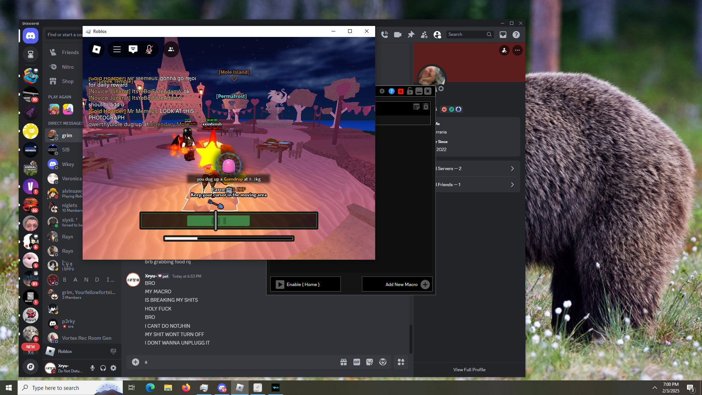
Task: Add friends to DM icon
Action: point(424,35)
